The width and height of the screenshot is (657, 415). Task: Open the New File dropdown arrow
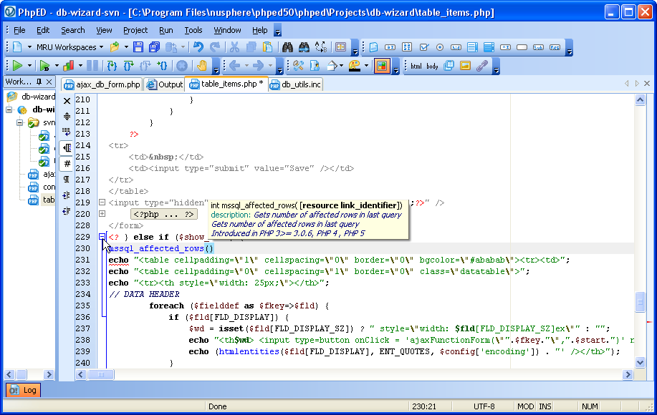click(29, 47)
